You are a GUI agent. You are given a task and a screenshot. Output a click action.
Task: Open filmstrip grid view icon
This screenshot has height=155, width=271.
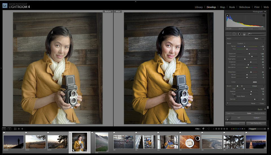(15, 129)
